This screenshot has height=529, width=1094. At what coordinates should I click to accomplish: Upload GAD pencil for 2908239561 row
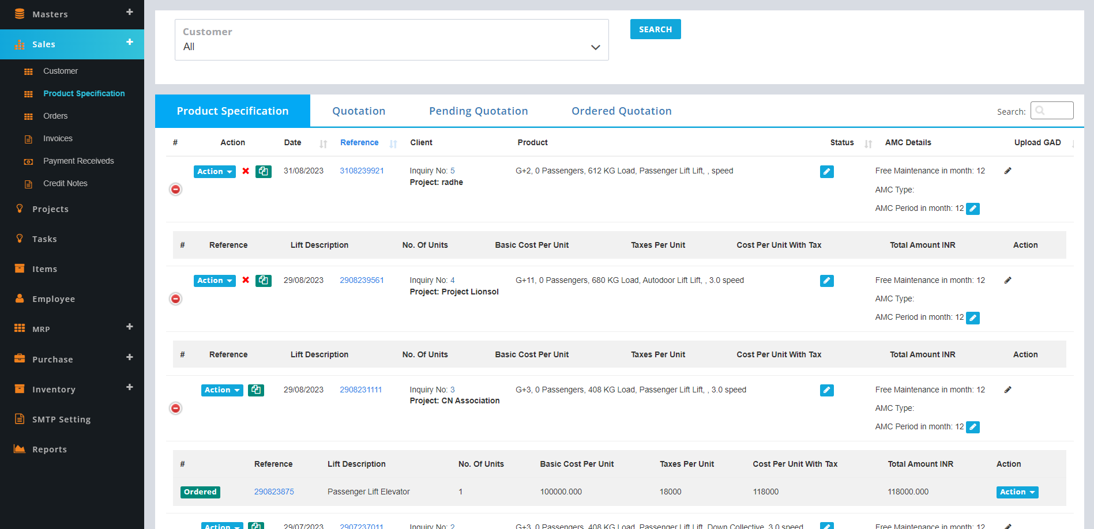(1008, 280)
